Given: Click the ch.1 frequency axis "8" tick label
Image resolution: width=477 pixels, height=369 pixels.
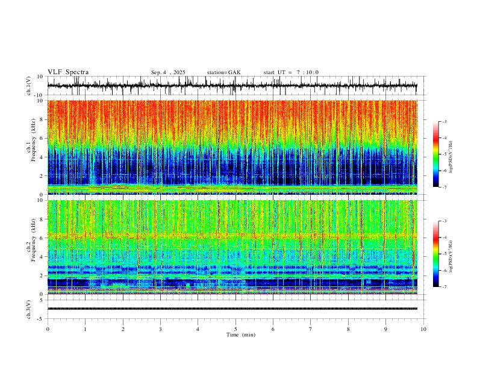Looking at the screenshot, I should coord(42,119).
